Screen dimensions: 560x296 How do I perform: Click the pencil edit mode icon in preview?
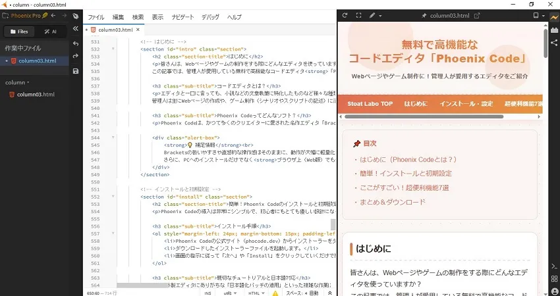click(372, 15)
